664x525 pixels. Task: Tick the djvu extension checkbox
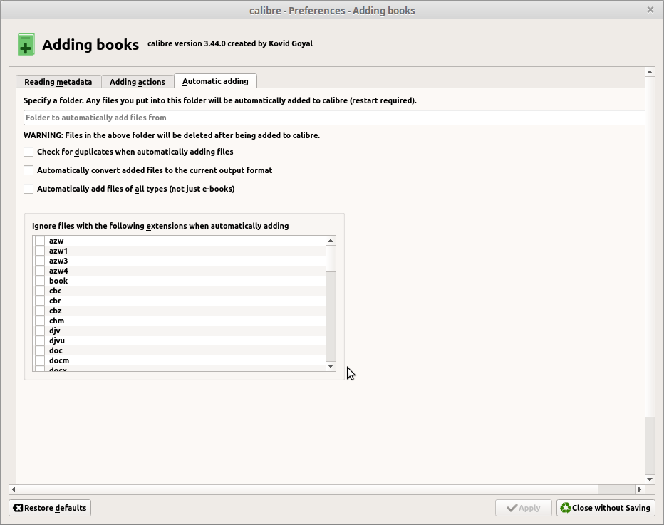[40, 341]
